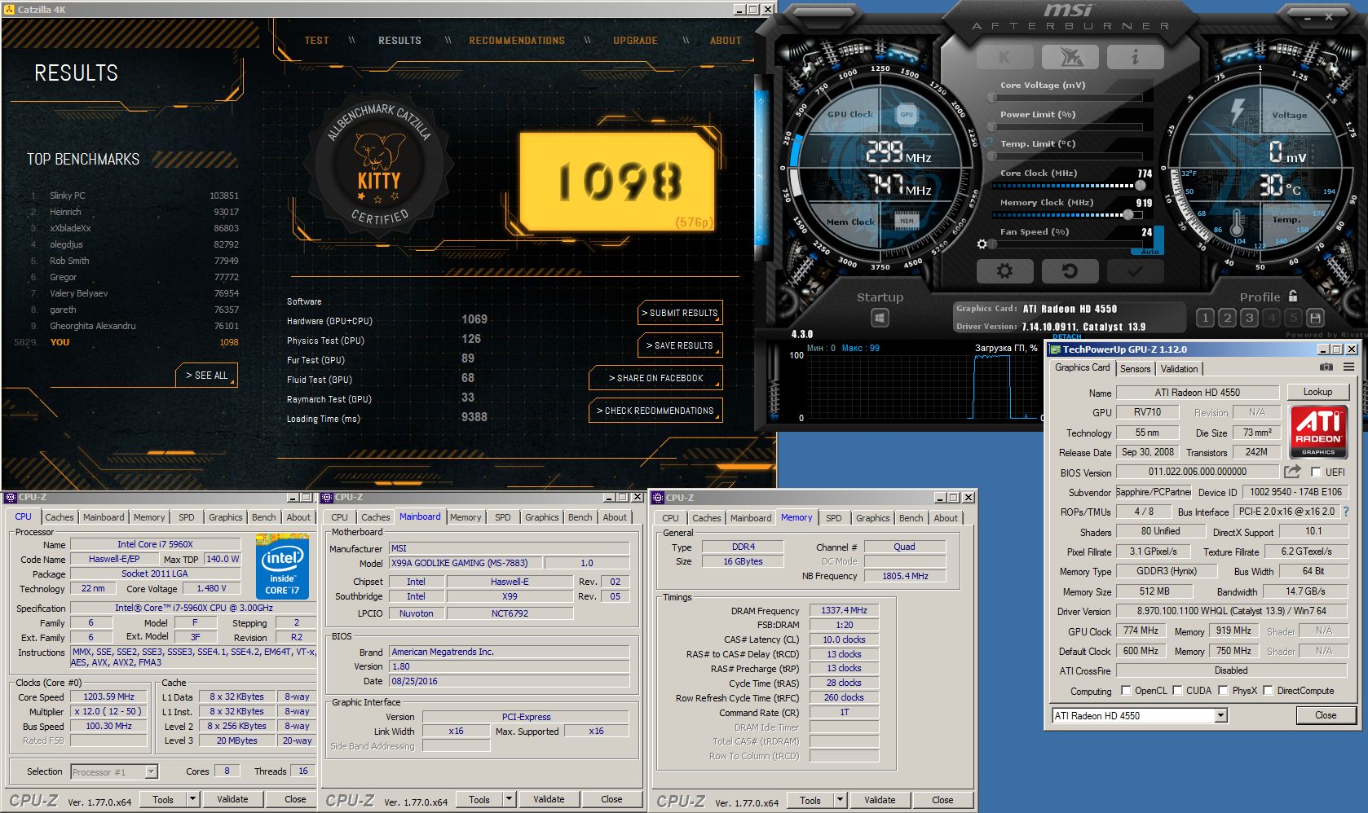Toggle the CUDA checkbox in GPU-Z
Screen dimensions: 1368x813
(1177, 690)
